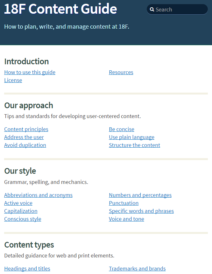Open the Capitalization page
Viewport: 212px width, 274px height.
(x=21, y=211)
